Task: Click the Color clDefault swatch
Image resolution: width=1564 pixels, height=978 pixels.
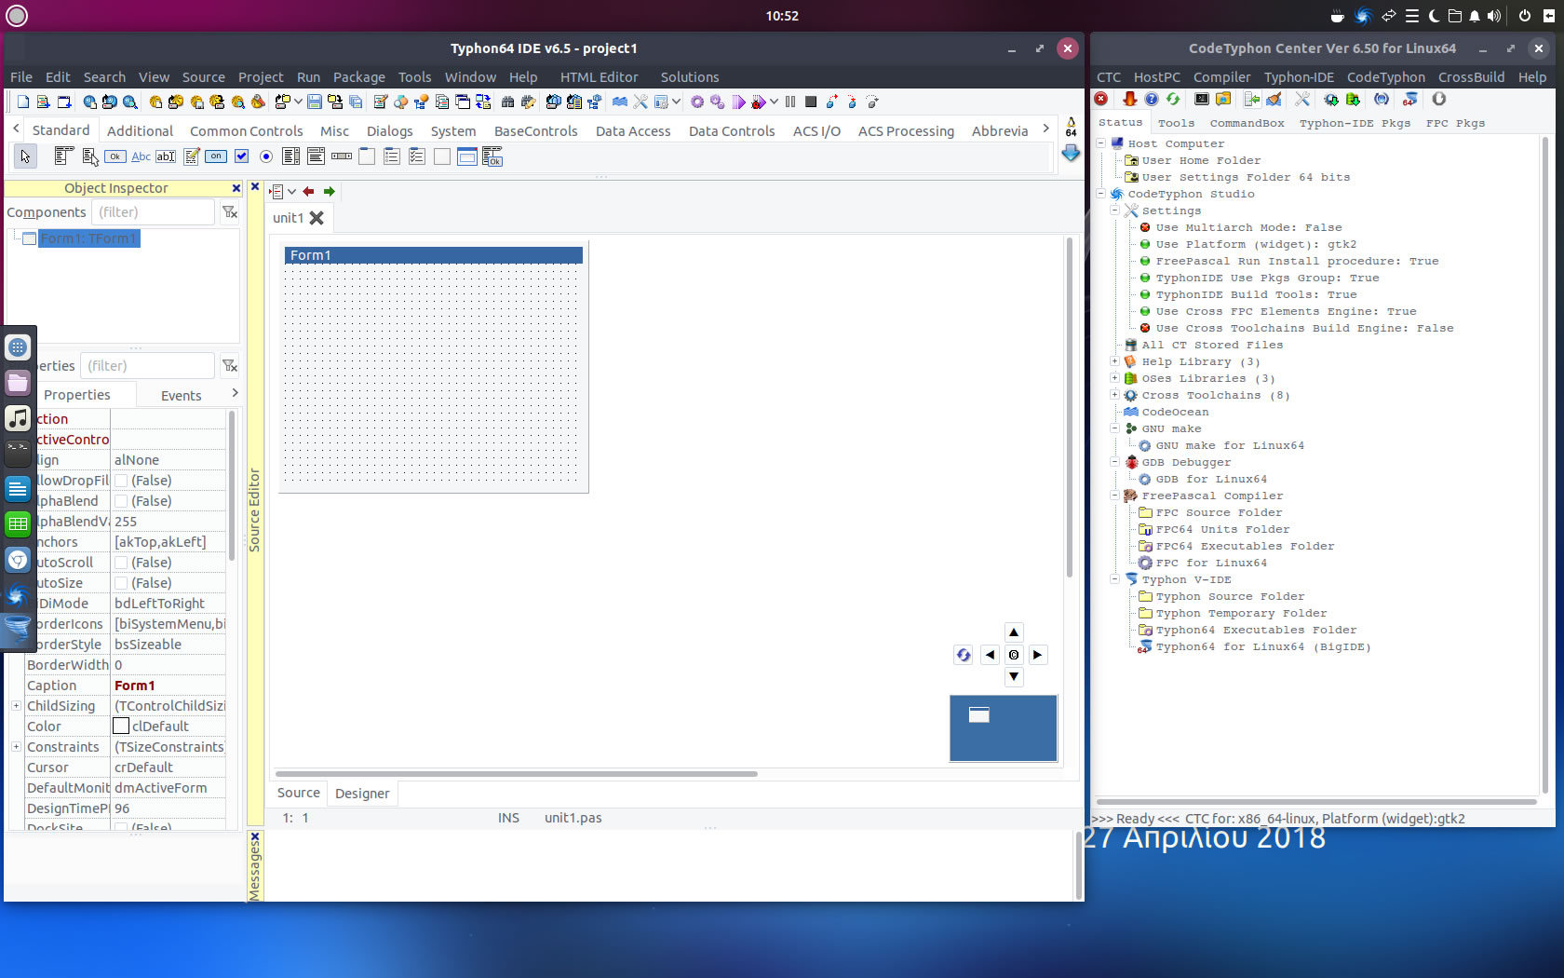Action: pyautogui.click(x=121, y=727)
